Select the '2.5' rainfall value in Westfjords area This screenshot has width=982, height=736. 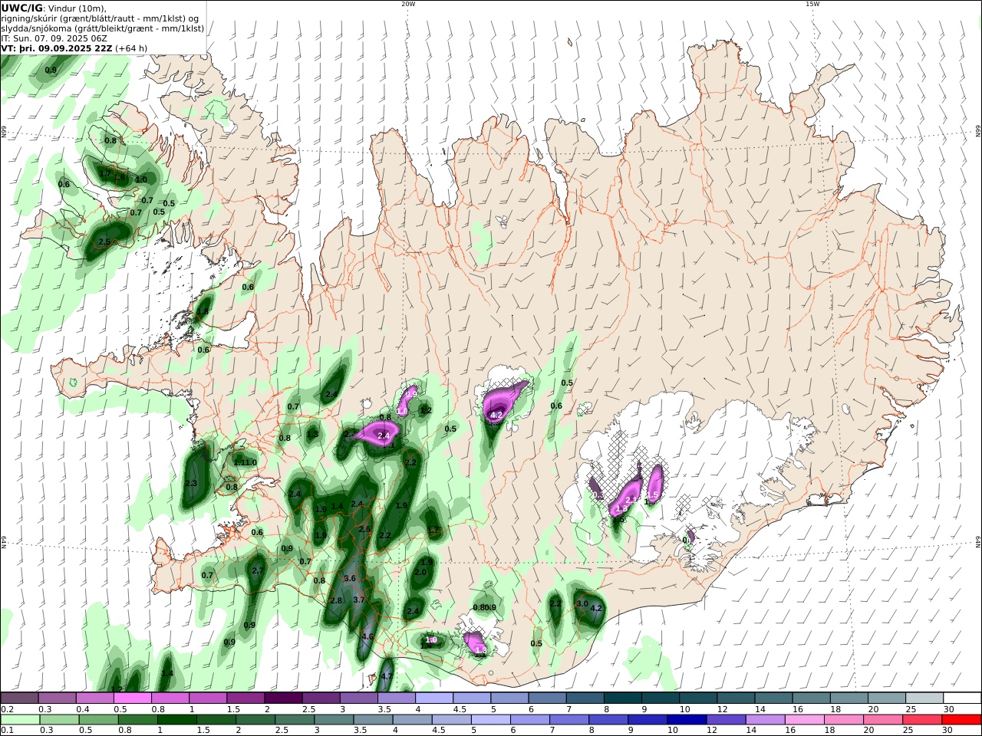(x=105, y=242)
